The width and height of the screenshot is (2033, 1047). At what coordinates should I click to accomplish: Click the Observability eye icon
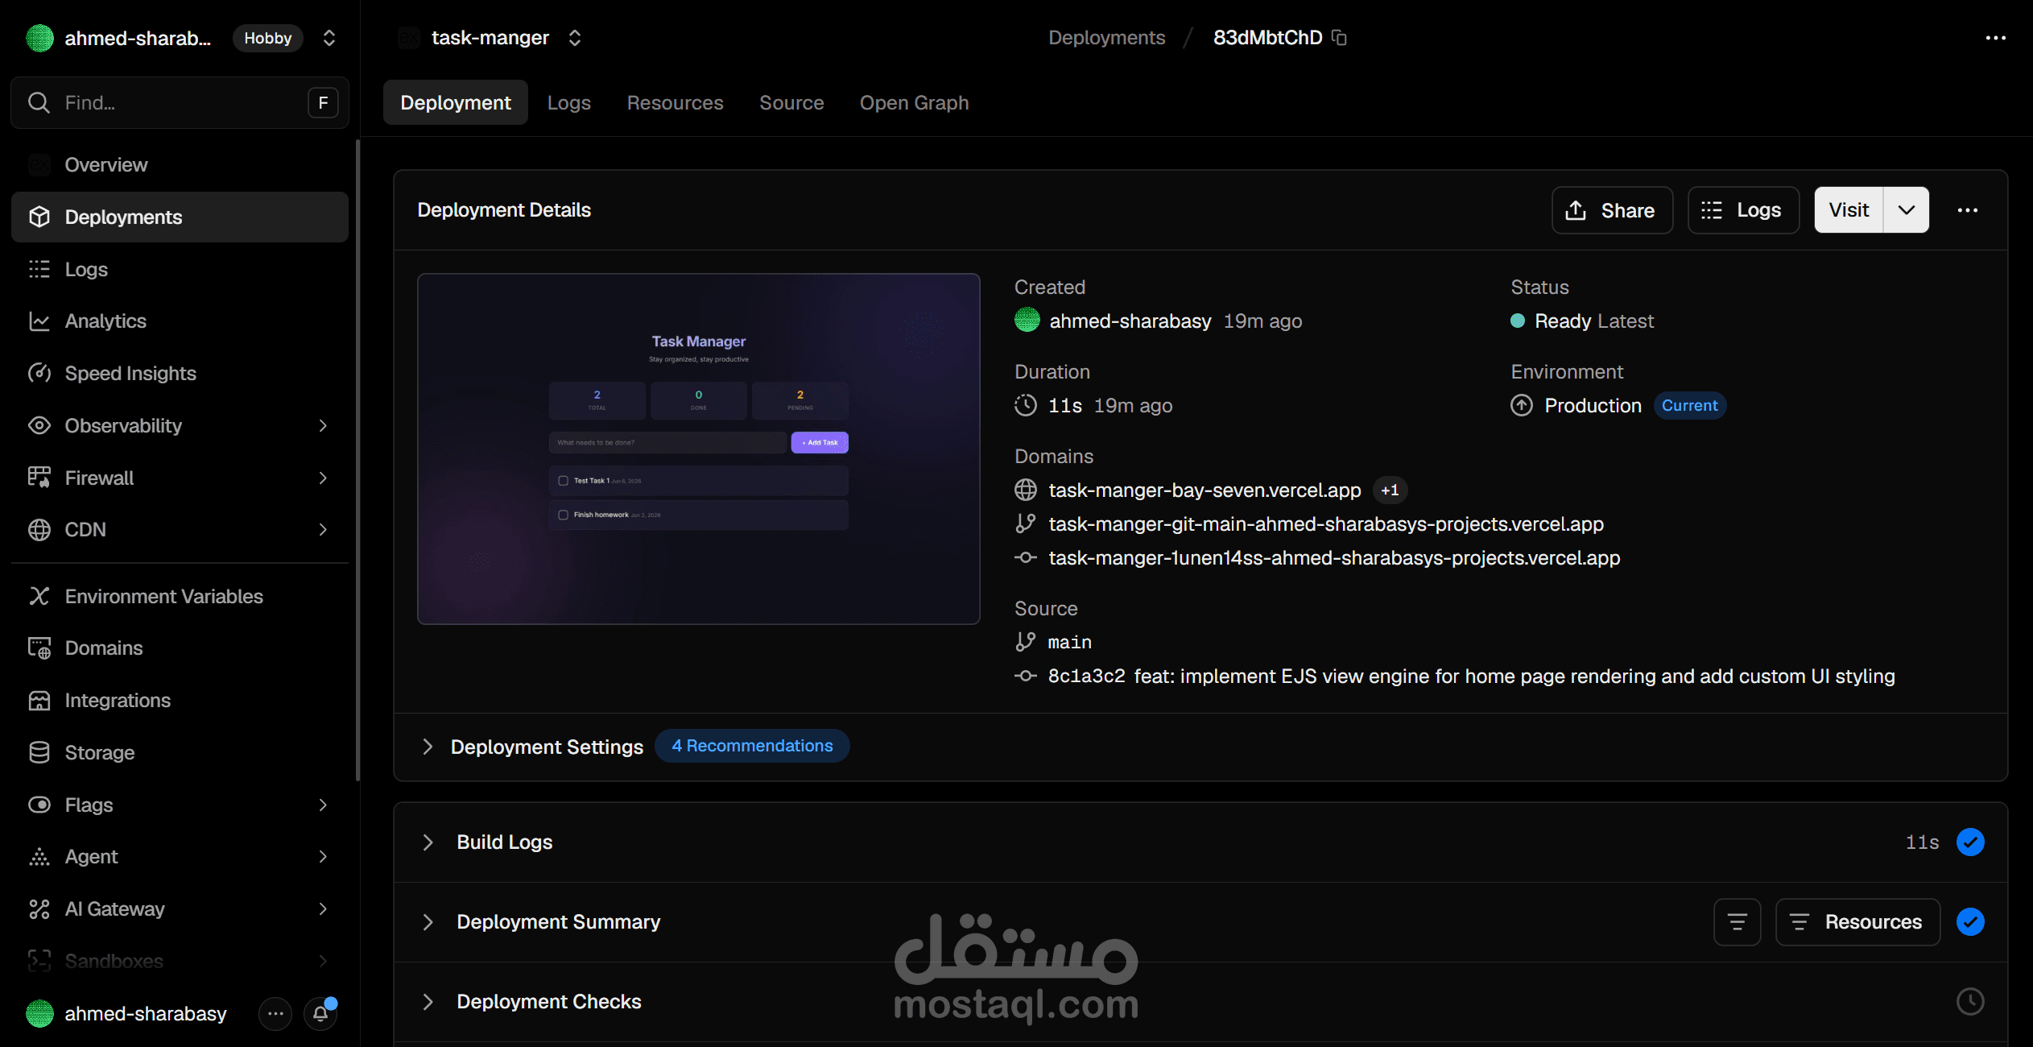coord(39,425)
